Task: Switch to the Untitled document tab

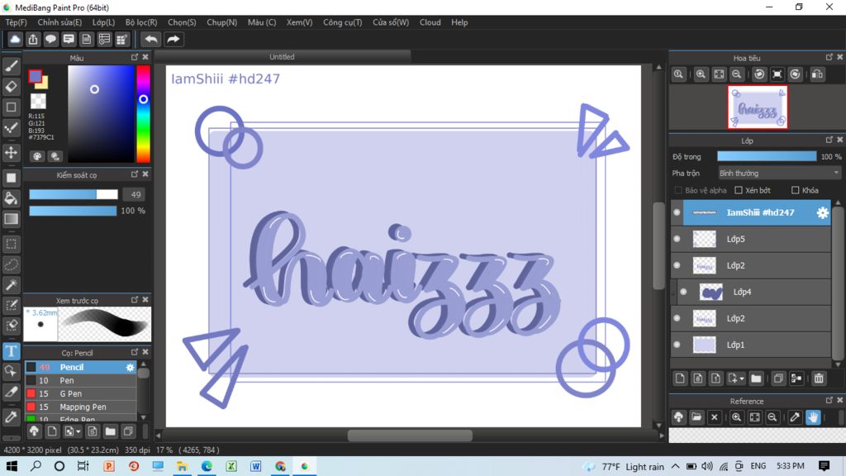Action: point(283,57)
